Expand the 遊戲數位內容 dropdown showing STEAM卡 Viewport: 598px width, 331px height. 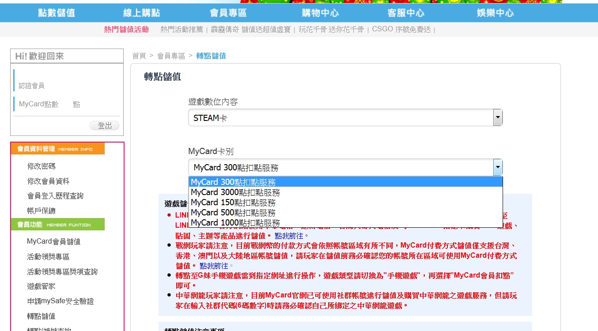click(x=498, y=117)
